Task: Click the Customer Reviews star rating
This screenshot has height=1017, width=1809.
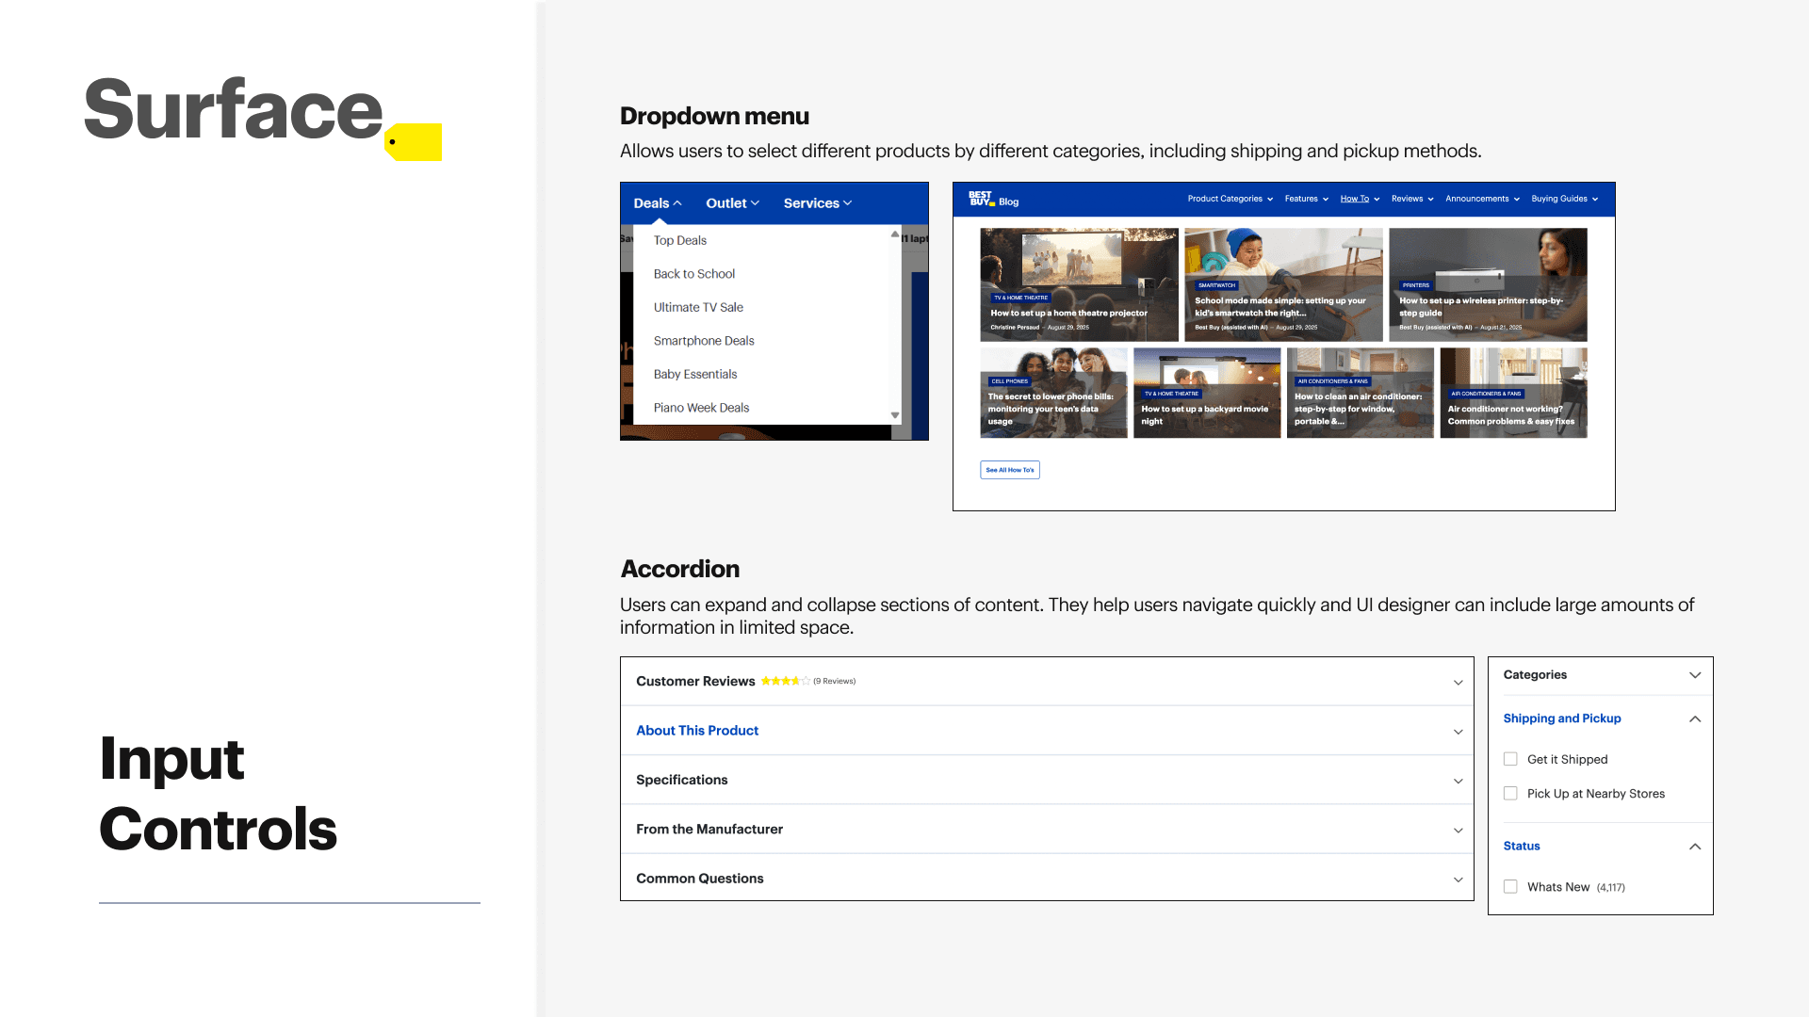Action: (785, 681)
